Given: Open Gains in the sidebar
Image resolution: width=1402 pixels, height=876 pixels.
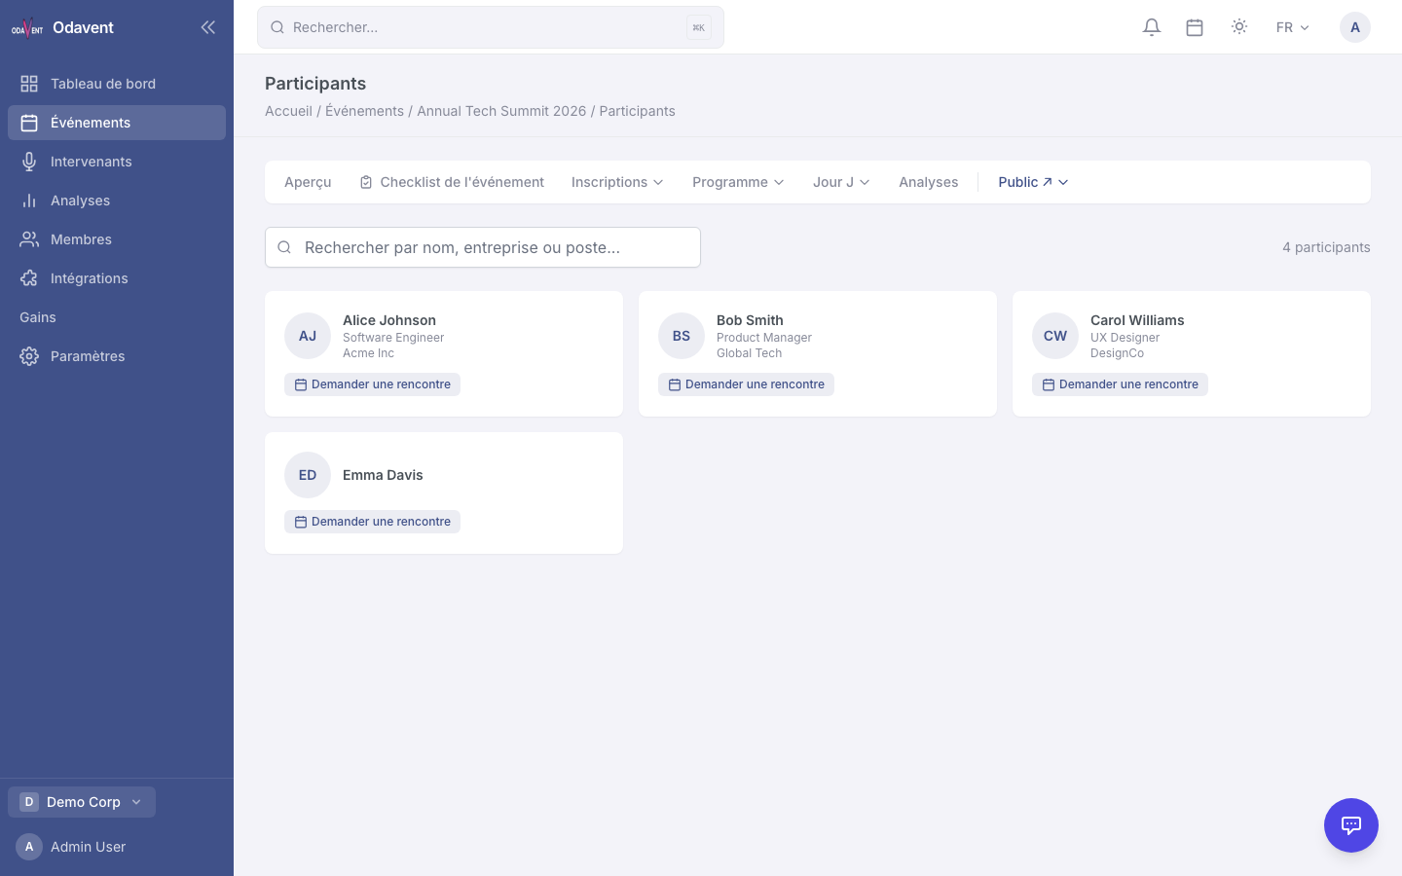Looking at the screenshot, I should (x=117, y=317).
